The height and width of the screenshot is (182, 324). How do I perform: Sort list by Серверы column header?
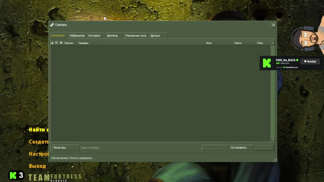(x=141, y=43)
